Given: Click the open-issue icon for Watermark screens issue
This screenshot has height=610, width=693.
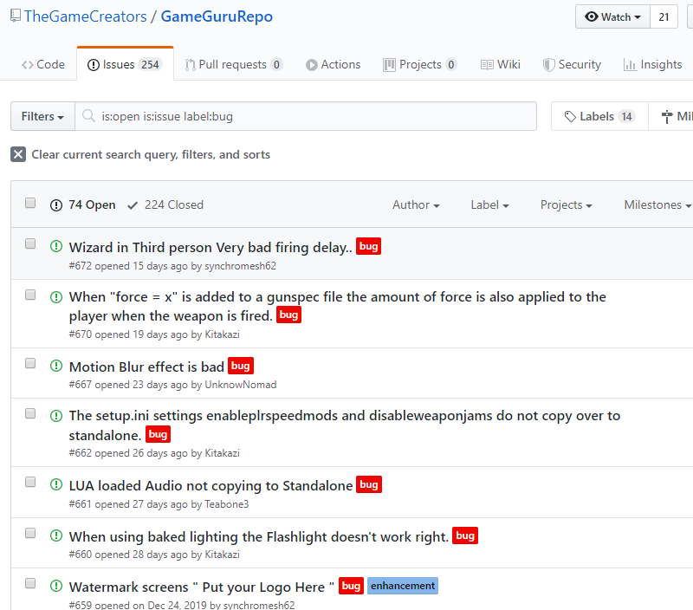Looking at the screenshot, I should point(56,586).
